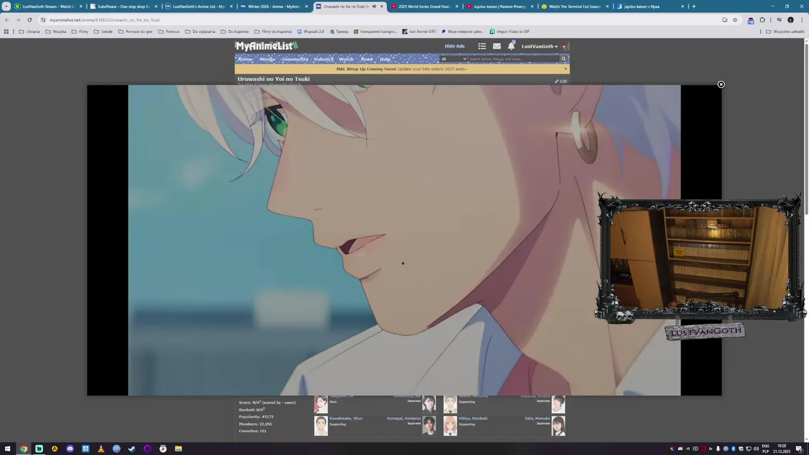Open the Industry menu
Screen dimensions: 809x455
324,59
